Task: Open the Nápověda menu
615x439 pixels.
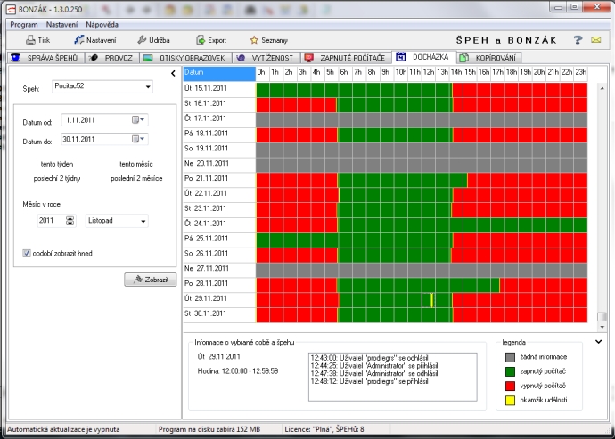Action: [102, 25]
